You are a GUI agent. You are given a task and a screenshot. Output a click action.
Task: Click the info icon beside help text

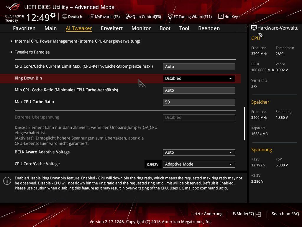[7, 181]
